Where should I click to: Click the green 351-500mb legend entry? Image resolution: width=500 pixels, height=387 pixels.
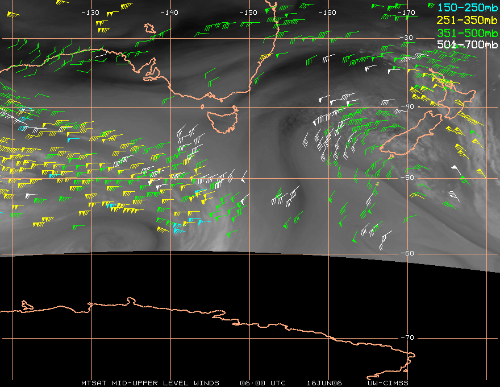pyautogui.click(x=467, y=33)
